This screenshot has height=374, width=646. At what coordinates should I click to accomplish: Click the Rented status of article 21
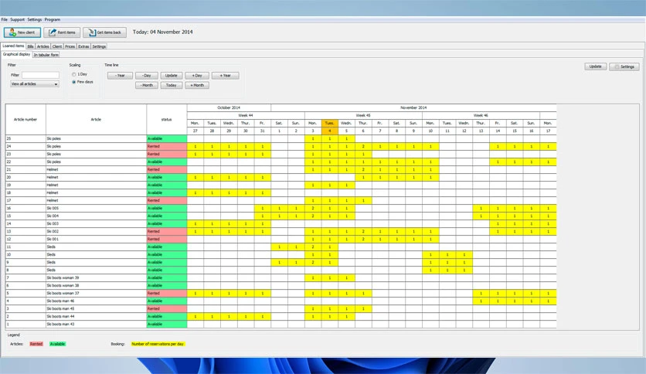166,169
